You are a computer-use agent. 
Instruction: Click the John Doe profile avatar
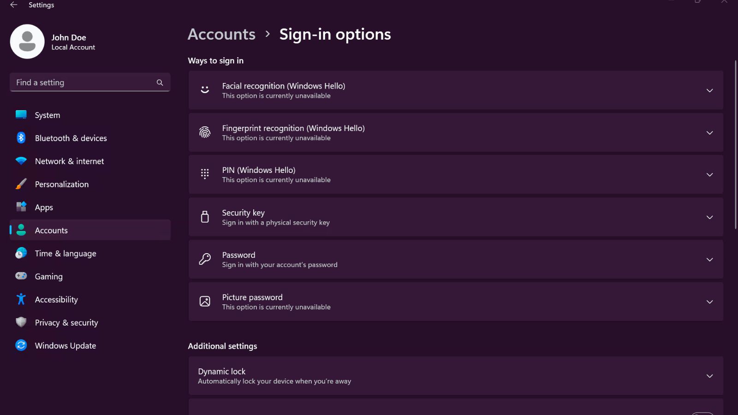[x=27, y=41]
